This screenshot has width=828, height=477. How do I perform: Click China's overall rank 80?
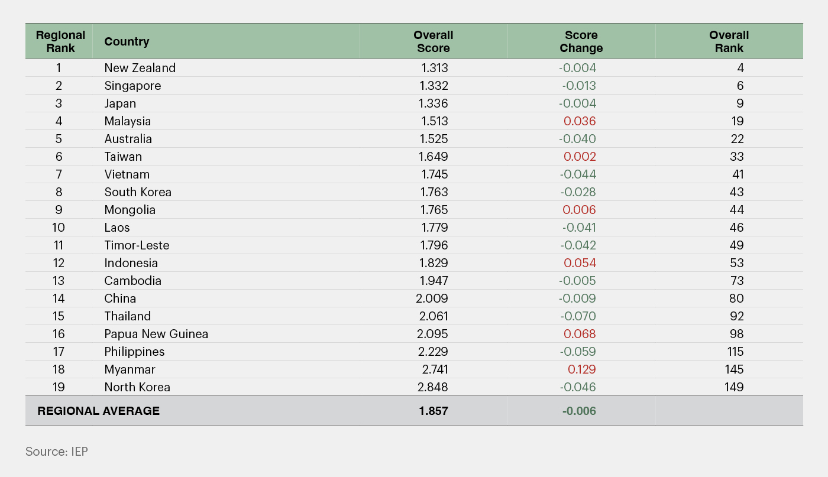(x=737, y=298)
